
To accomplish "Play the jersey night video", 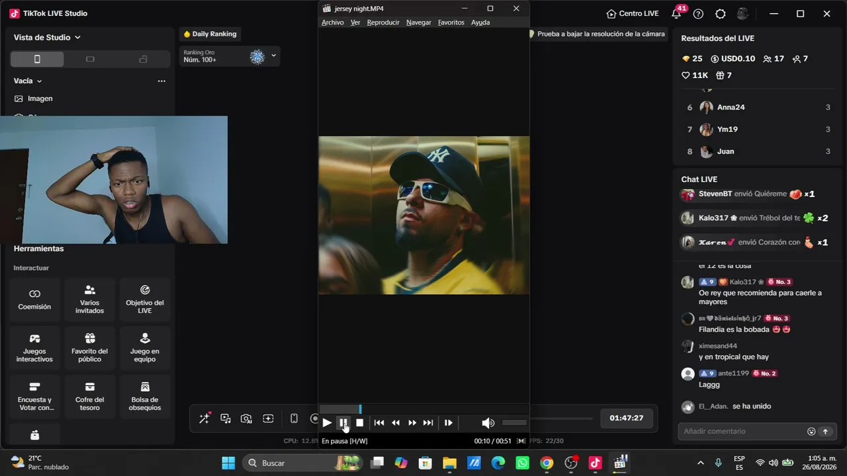I will [x=327, y=422].
